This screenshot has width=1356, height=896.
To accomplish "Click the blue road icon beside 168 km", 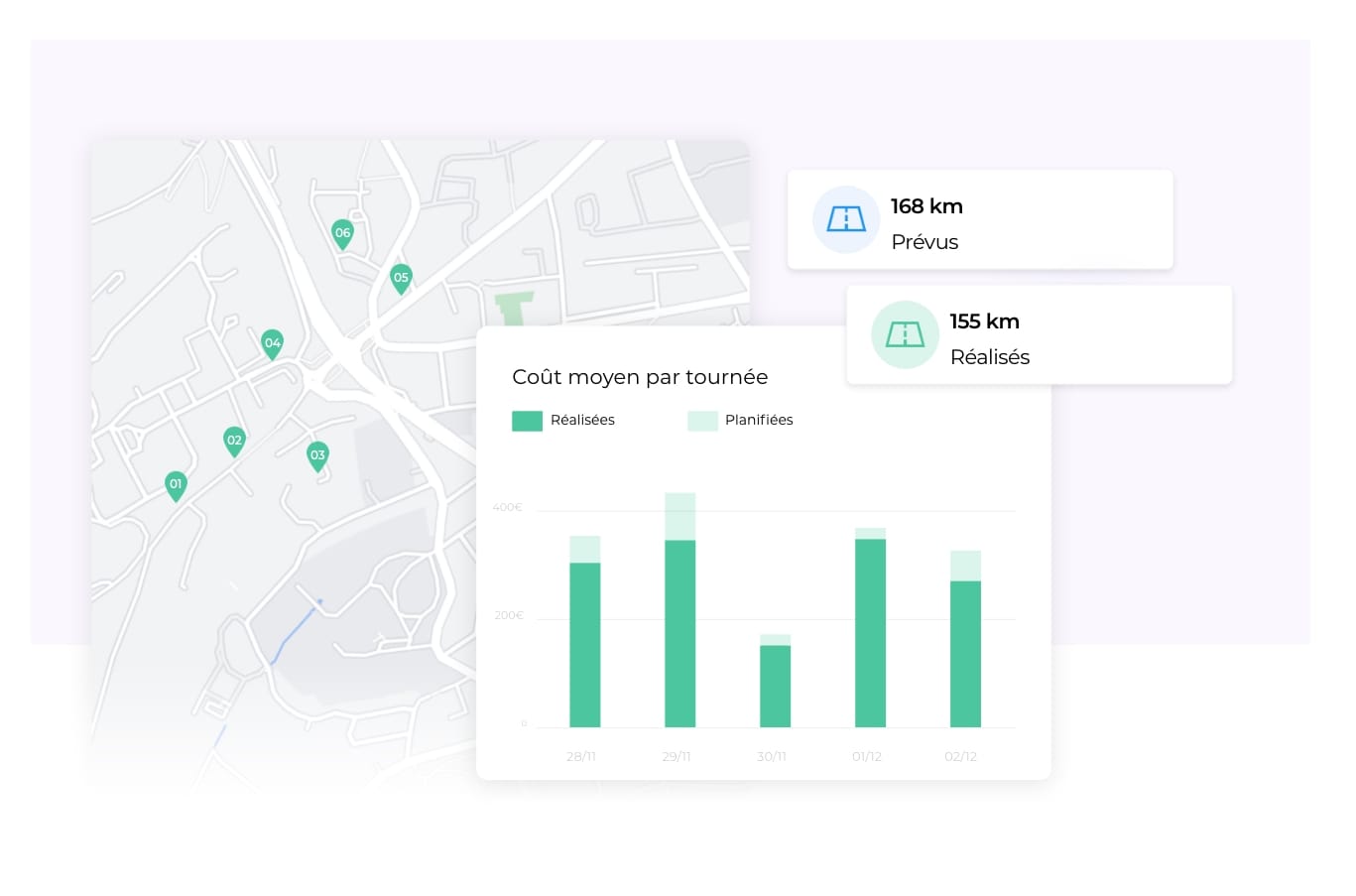I will [846, 219].
